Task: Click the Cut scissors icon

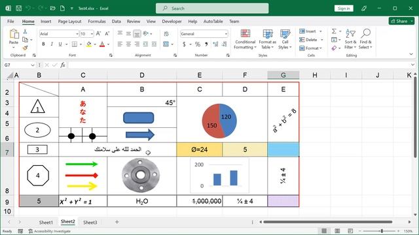Action: (x=25, y=31)
